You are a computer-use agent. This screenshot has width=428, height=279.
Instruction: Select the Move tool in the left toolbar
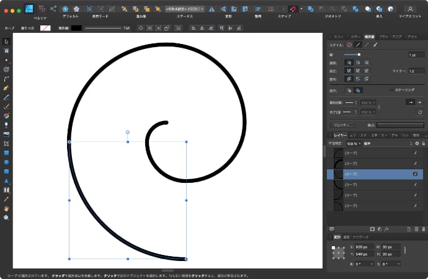[x=6, y=42]
